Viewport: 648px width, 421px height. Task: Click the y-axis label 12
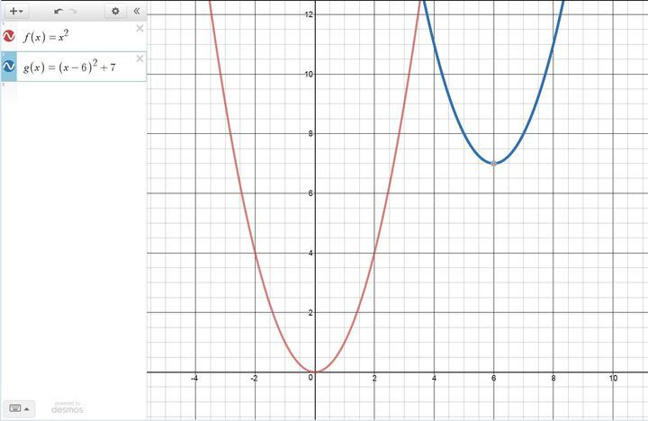coord(308,14)
